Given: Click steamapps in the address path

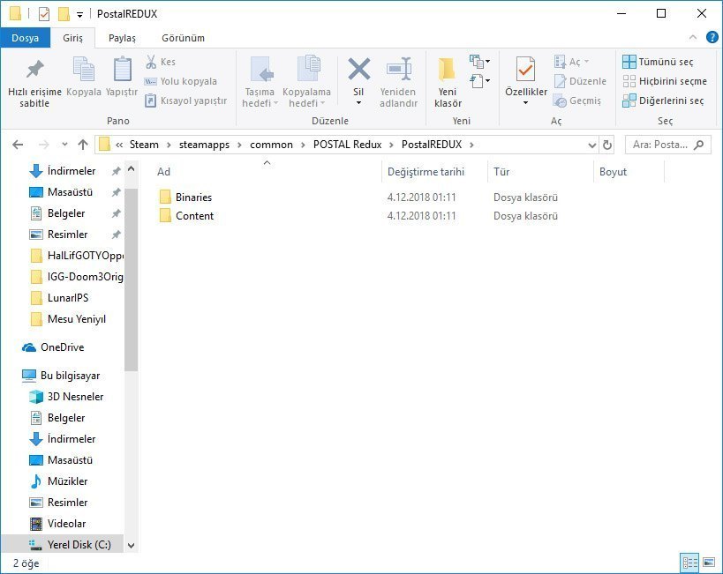Looking at the screenshot, I should click(x=204, y=145).
